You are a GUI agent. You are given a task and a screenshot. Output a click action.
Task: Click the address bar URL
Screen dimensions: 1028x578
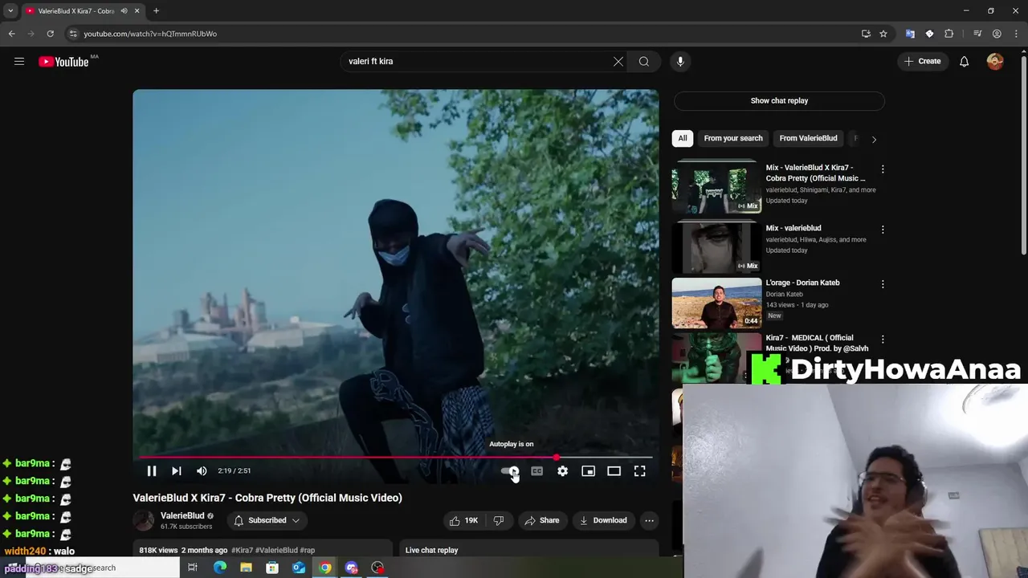[150, 34]
